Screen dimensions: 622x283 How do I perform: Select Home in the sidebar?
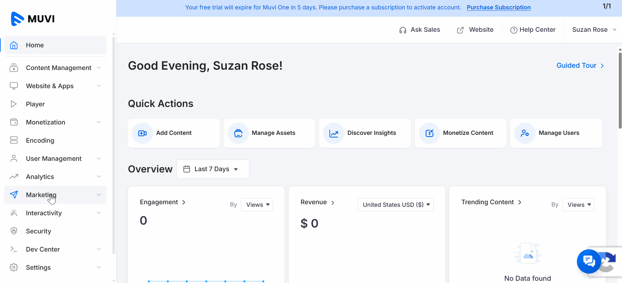click(x=55, y=45)
